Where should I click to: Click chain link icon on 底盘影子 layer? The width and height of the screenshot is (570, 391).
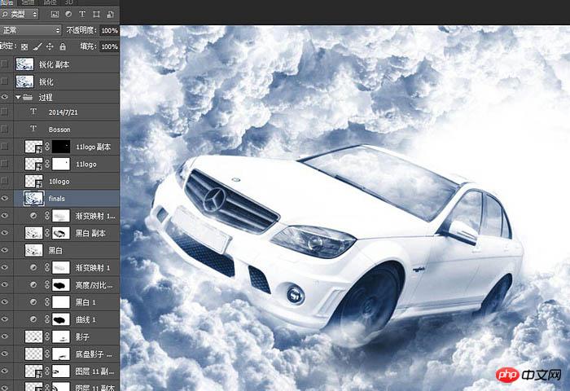click(x=47, y=354)
